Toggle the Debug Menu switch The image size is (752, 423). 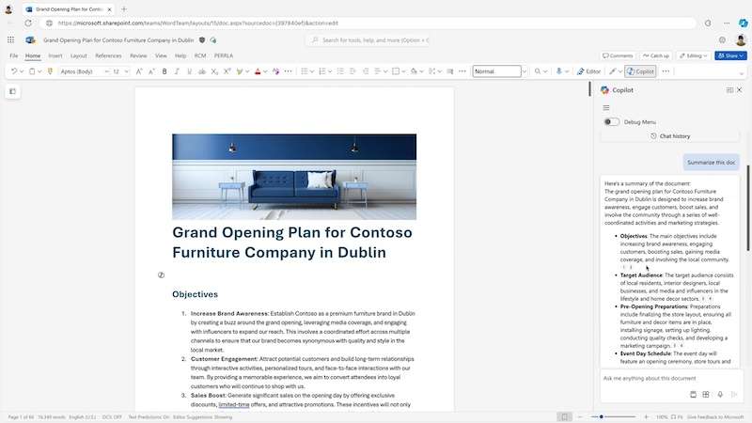pyautogui.click(x=611, y=122)
